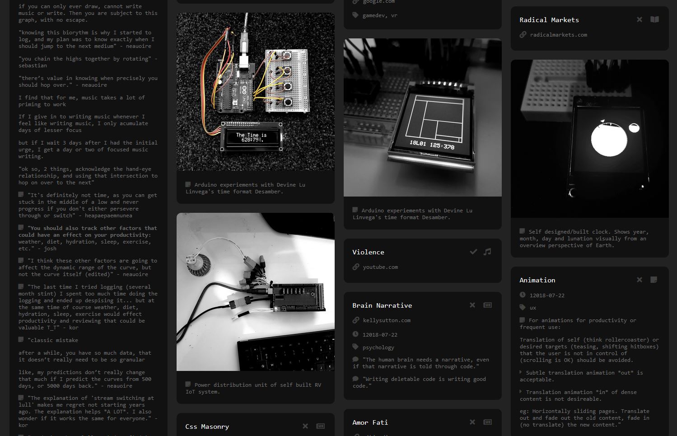Click the note icon before "Power distribution unit"
The width and height of the screenshot is (677, 436).
[188, 384]
